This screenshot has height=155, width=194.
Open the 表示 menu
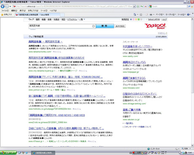pyautogui.click(x=22, y=11)
